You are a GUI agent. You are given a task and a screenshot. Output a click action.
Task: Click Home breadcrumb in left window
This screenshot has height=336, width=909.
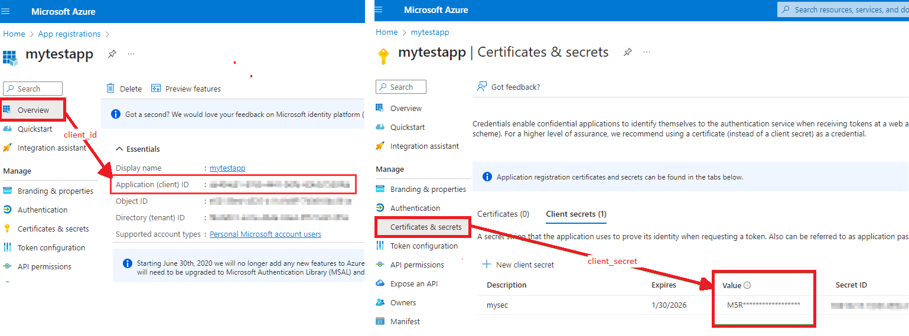pyautogui.click(x=14, y=34)
